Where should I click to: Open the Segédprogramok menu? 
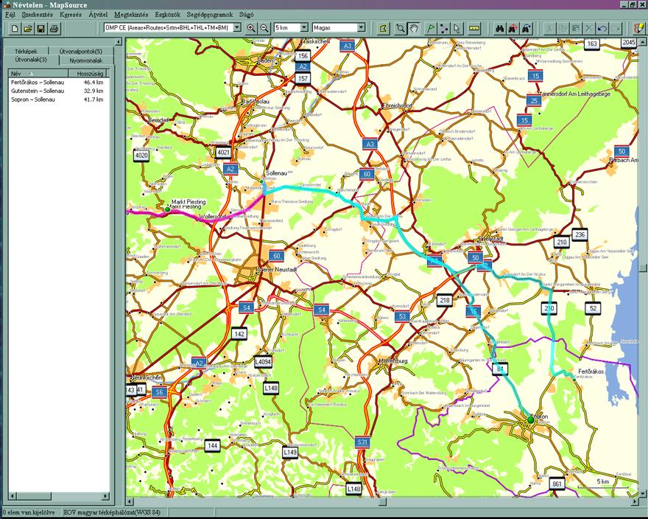coord(210,15)
